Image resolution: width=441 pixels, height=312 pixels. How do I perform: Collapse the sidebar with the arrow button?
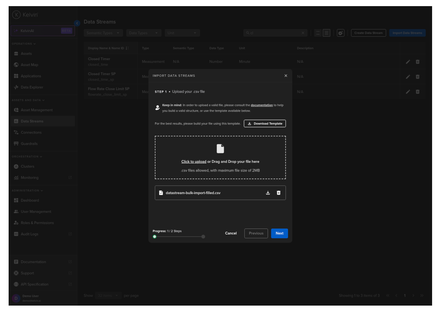tap(77, 23)
